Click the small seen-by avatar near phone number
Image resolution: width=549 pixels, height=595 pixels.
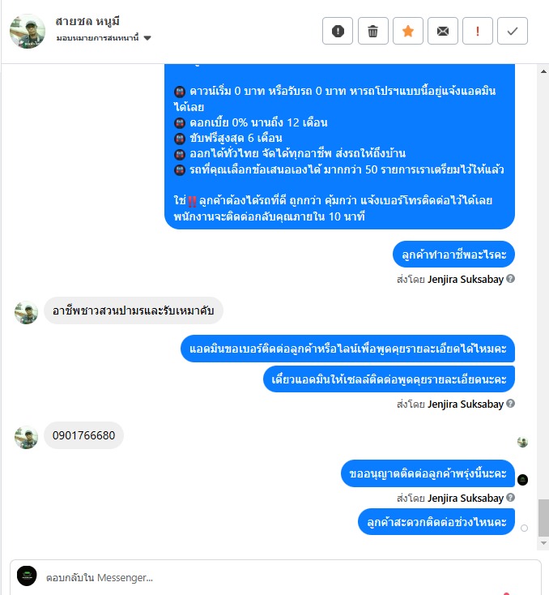(x=522, y=442)
